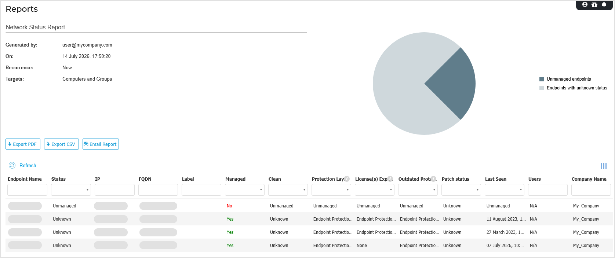The width and height of the screenshot is (615, 258).
Task: Click the red 'No' Managed cell
Action: pyautogui.click(x=229, y=206)
